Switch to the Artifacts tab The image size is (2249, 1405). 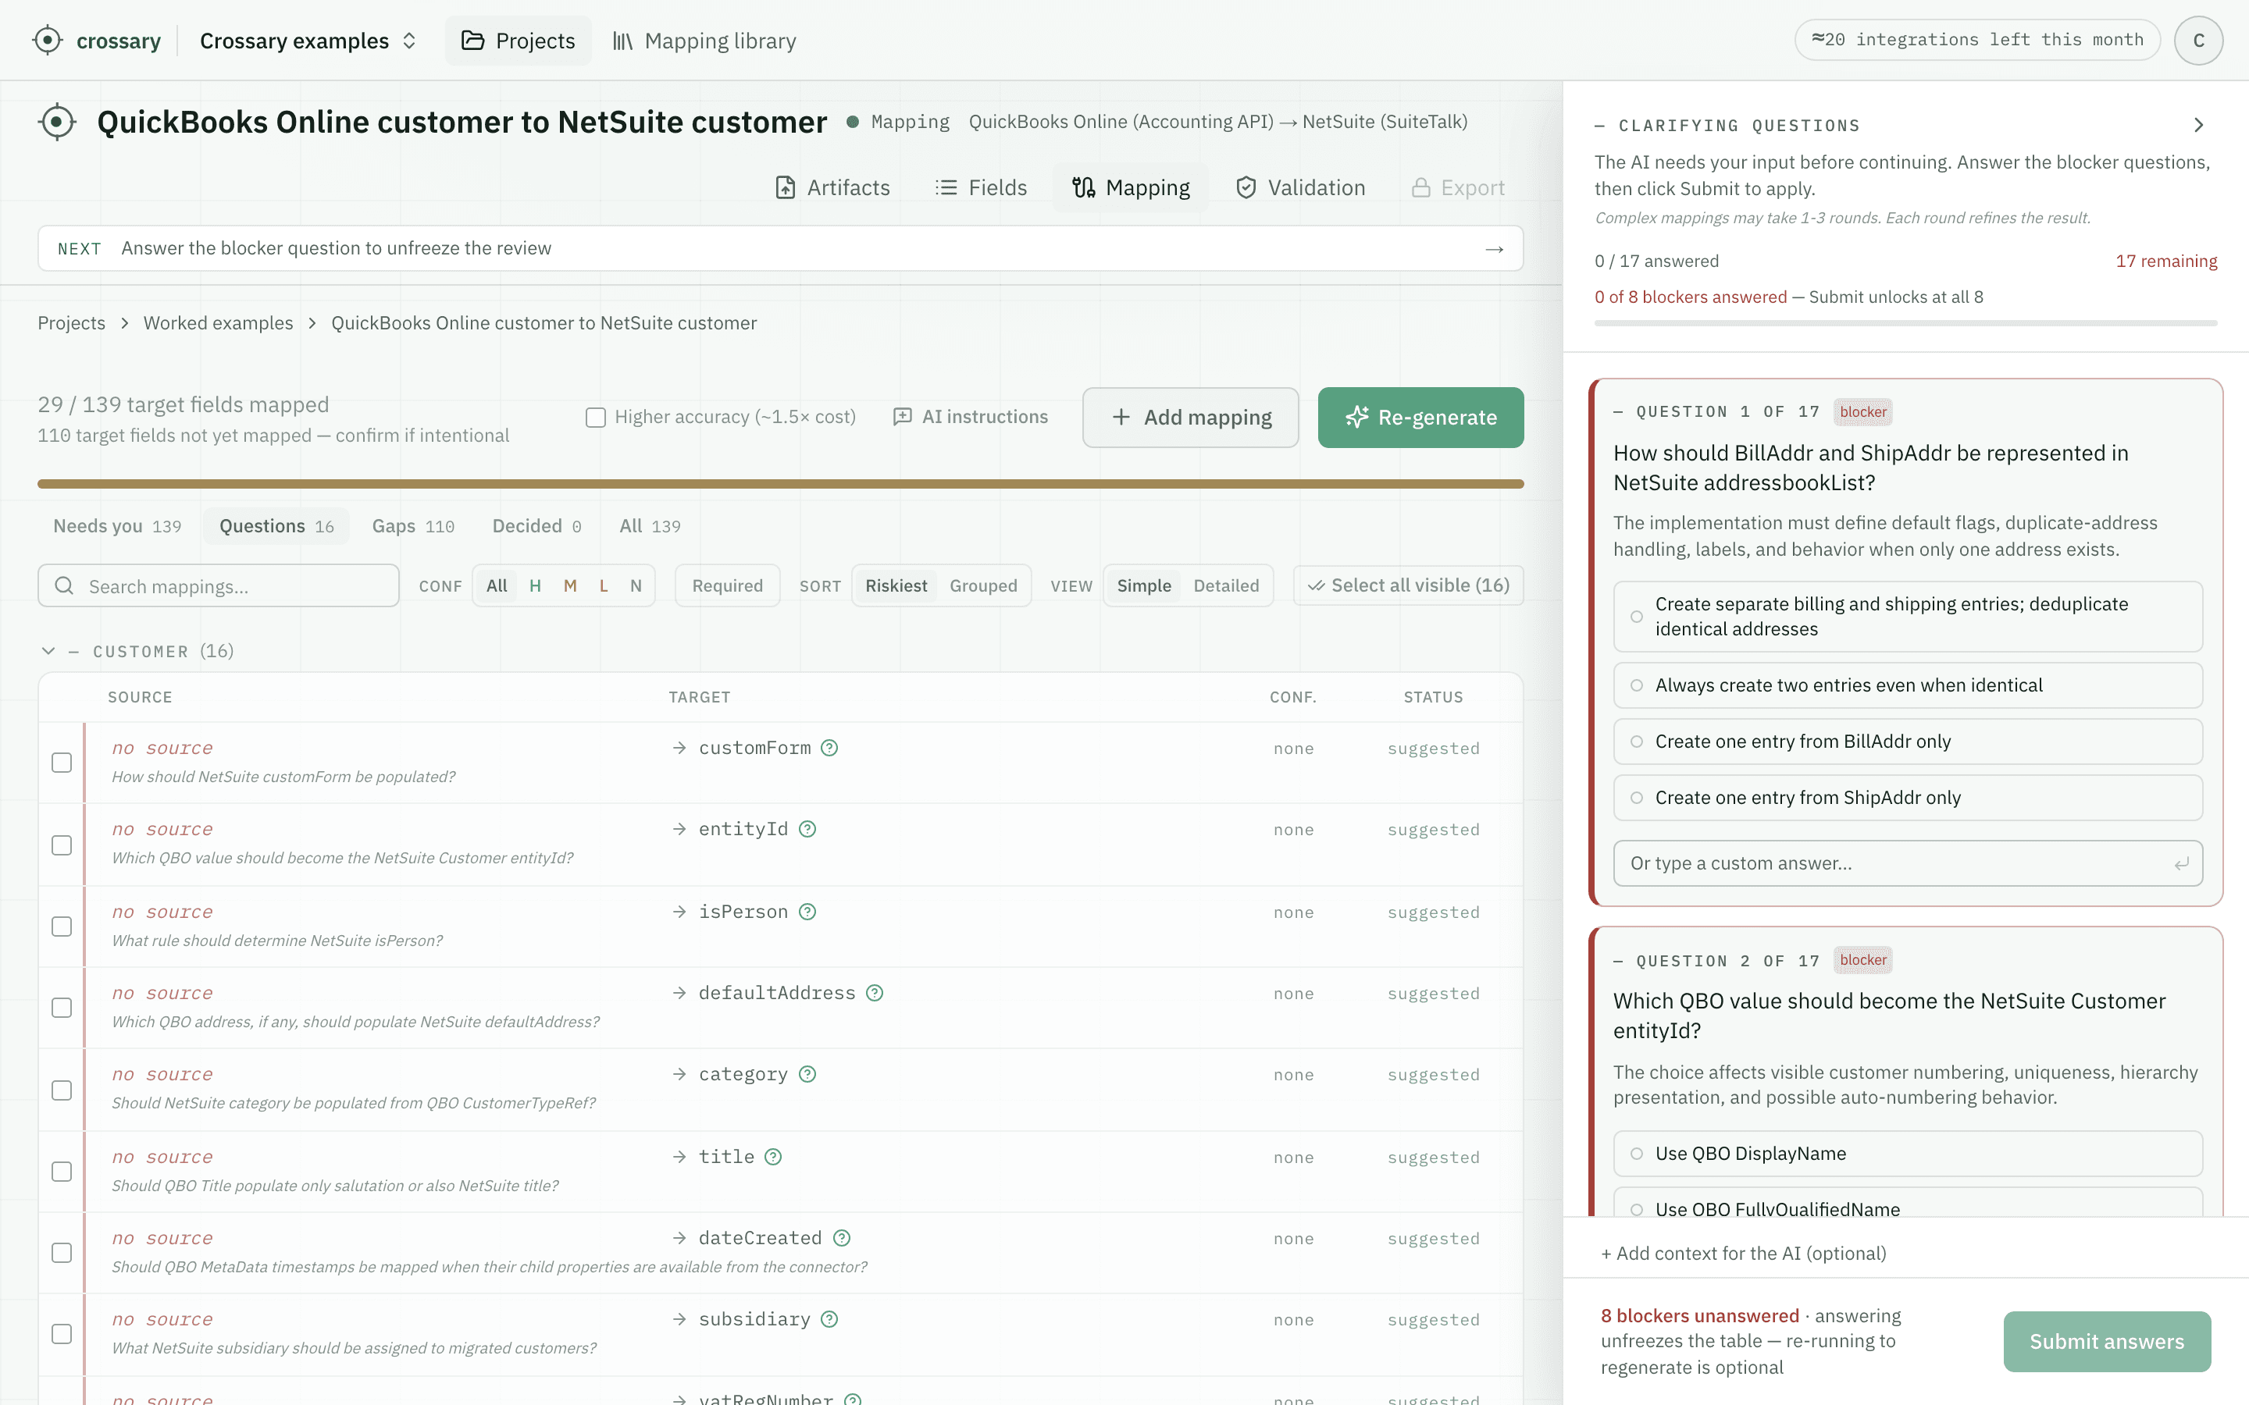(x=832, y=187)
